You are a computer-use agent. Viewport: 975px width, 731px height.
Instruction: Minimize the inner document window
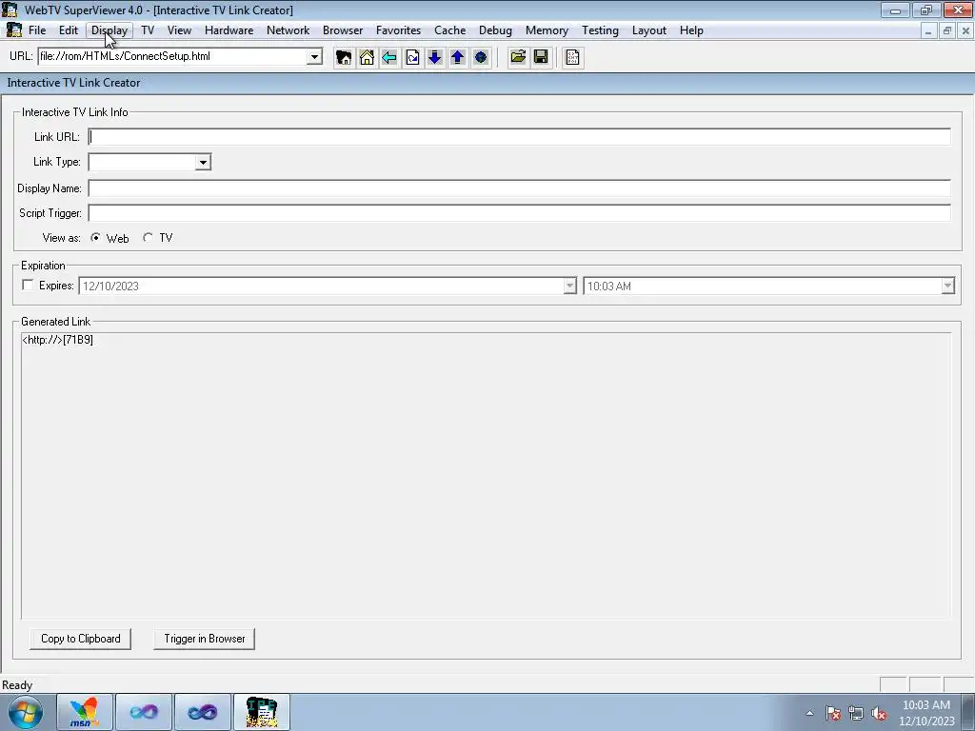(928, 30)
